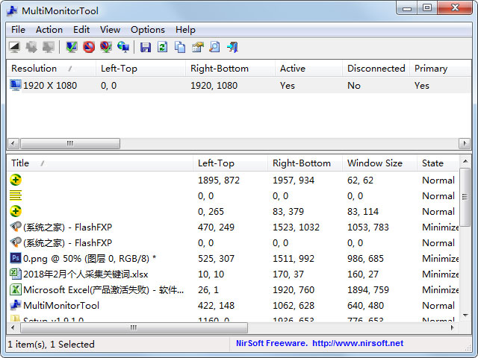Viewport: 478px width, 358px height.
Task: Click the Exit door icon in toolbar
Action: pos(232,48)
